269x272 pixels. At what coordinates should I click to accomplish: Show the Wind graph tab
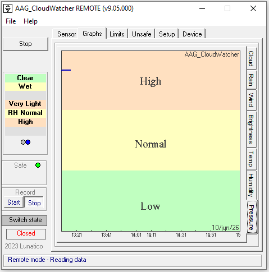(x=252, y=100)
